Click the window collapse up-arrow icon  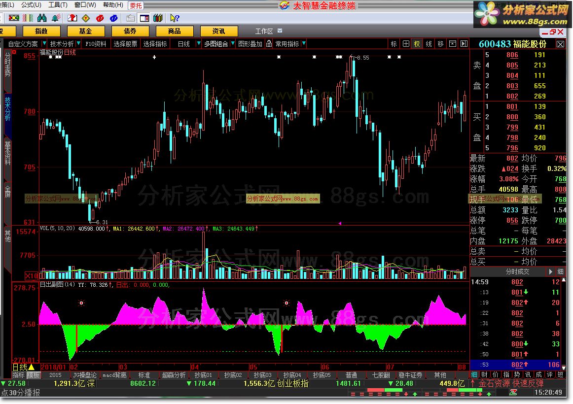coord(452,44)
